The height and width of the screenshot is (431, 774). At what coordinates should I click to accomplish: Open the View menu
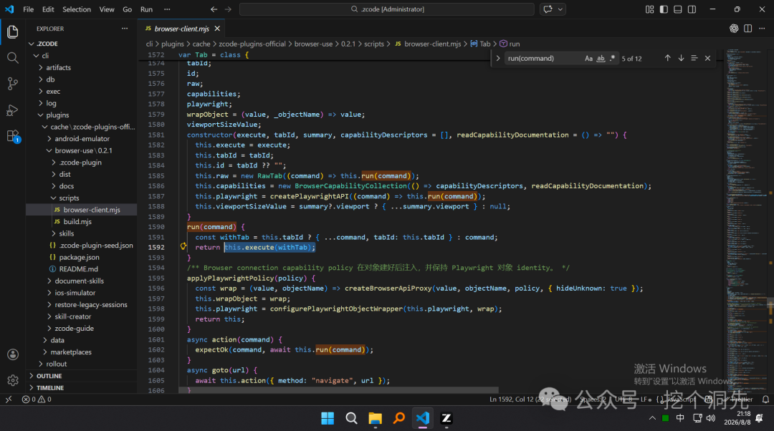tap(107, 9)
